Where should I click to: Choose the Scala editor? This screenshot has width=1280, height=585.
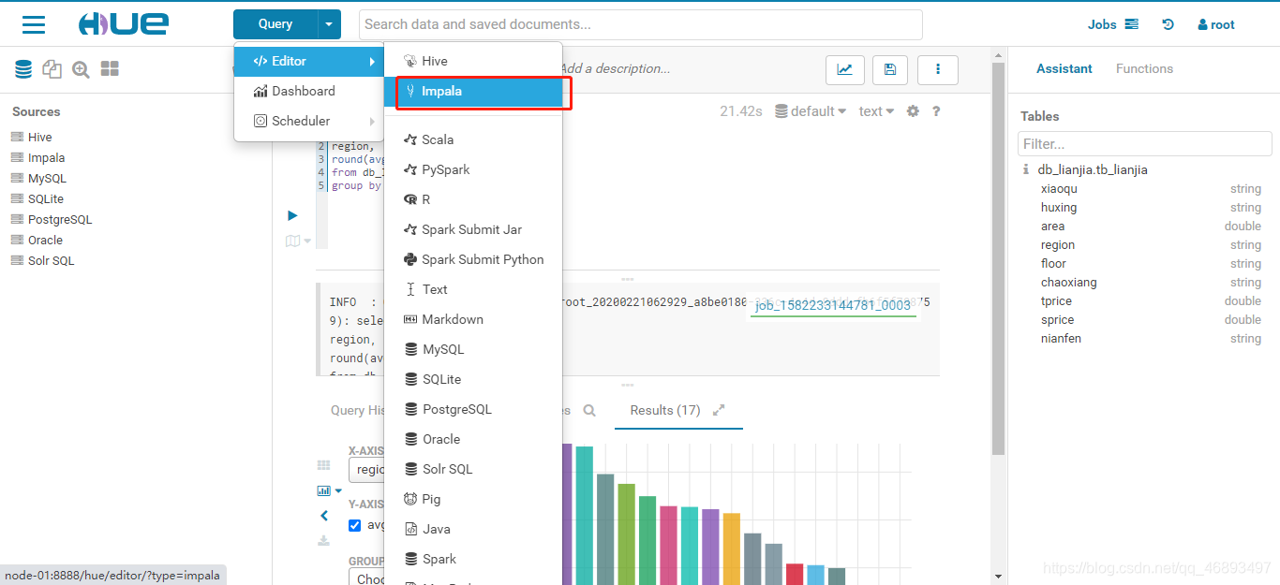point(473,139)
